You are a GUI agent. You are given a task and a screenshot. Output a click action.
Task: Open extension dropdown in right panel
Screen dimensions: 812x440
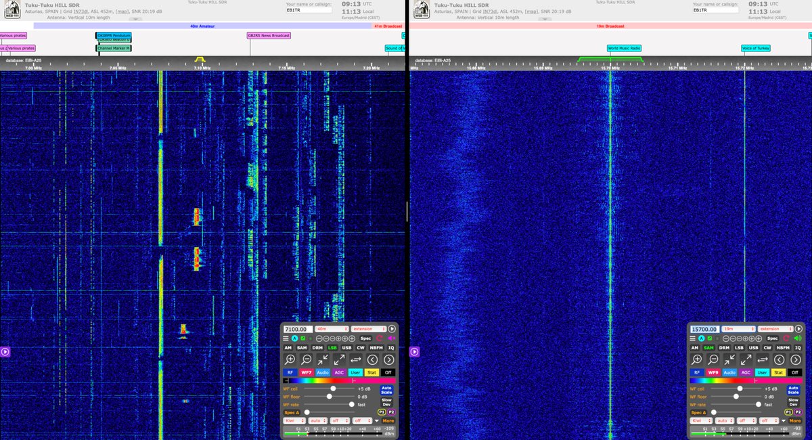(775, 329)
